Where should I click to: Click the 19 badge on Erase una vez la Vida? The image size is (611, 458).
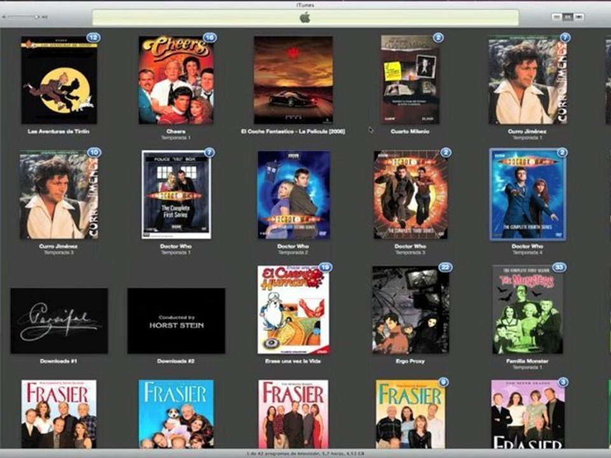tap(325, 267)
